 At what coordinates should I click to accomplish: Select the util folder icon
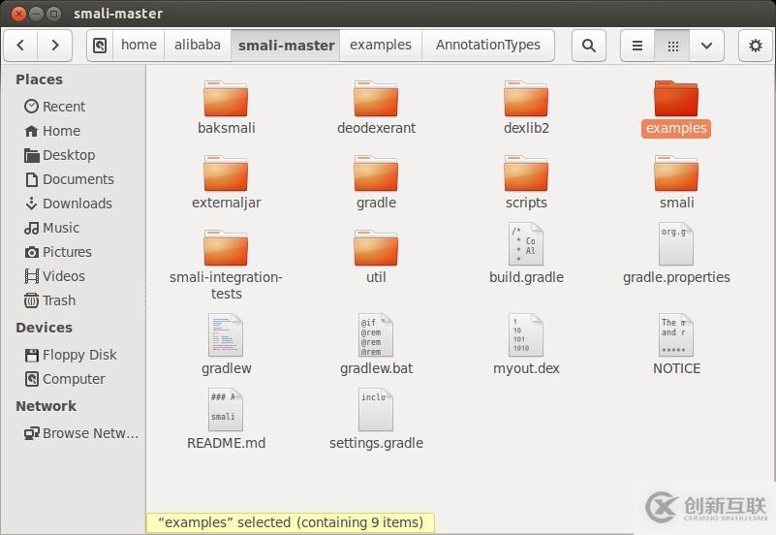376,248
